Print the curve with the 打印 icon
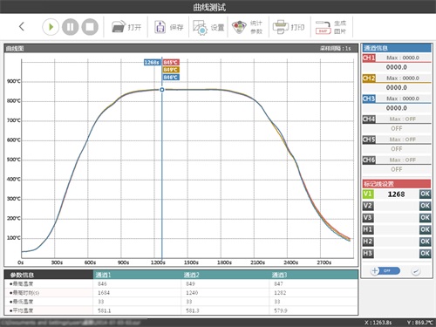The height and width of the screenshot is (327, 436). point(289,27)
